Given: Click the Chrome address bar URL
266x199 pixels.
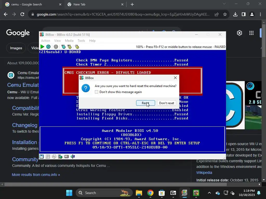Looking at the screenshot, I should (123, 15).
